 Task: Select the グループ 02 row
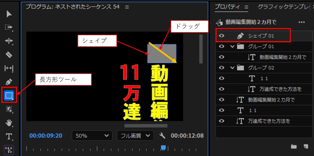pyautogui.click(x=264, y=68)
